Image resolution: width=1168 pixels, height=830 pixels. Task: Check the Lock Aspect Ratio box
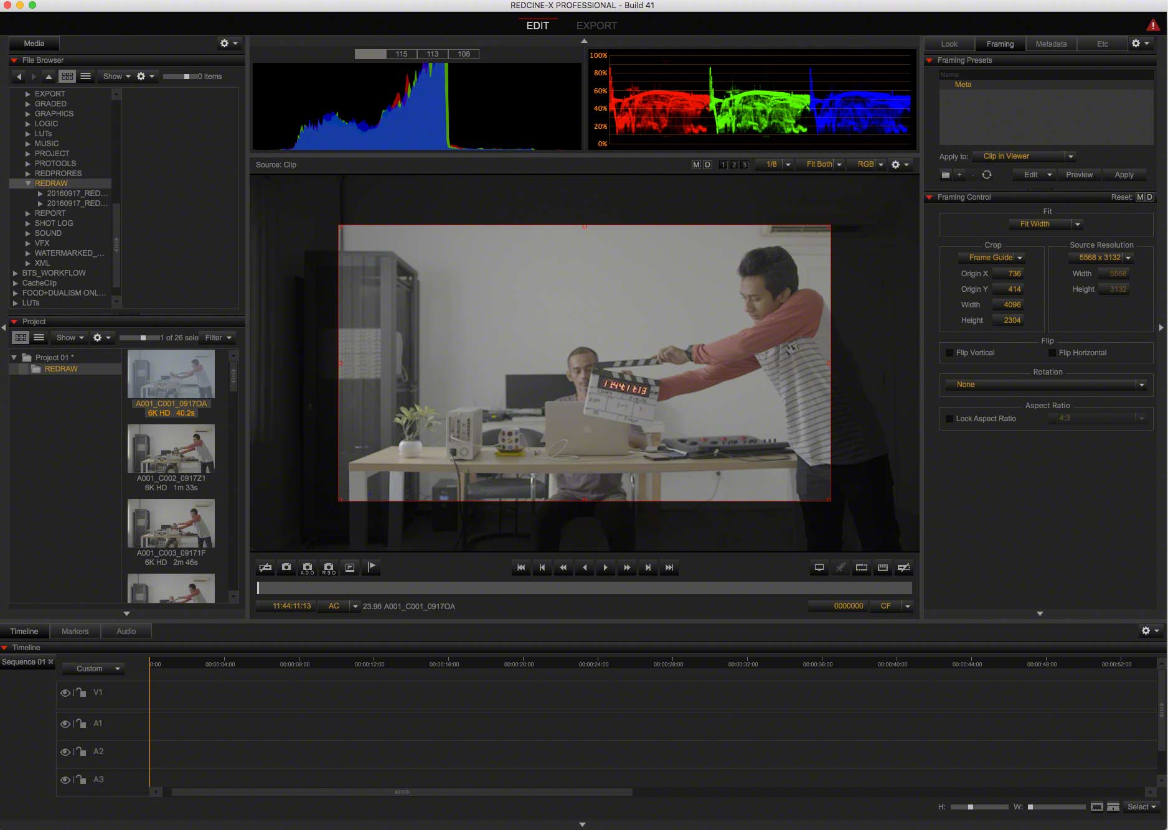click(x=949, y=419)
